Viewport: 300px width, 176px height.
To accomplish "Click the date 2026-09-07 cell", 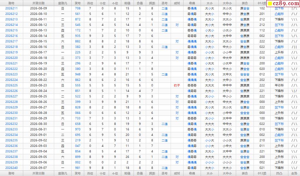I will [38, 168].
